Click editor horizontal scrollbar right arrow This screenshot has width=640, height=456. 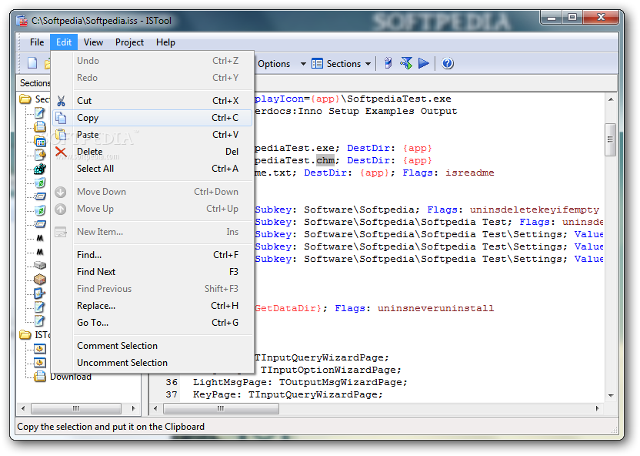pos(598,408)
